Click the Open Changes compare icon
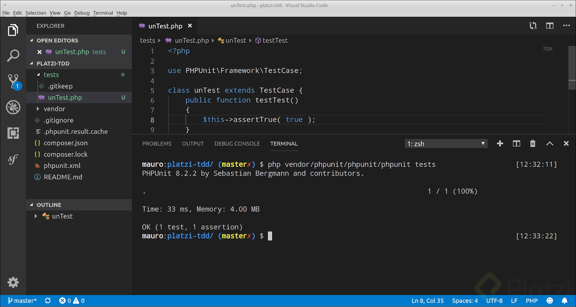Viewport: 576px width, 307px height. pos(533,26)
